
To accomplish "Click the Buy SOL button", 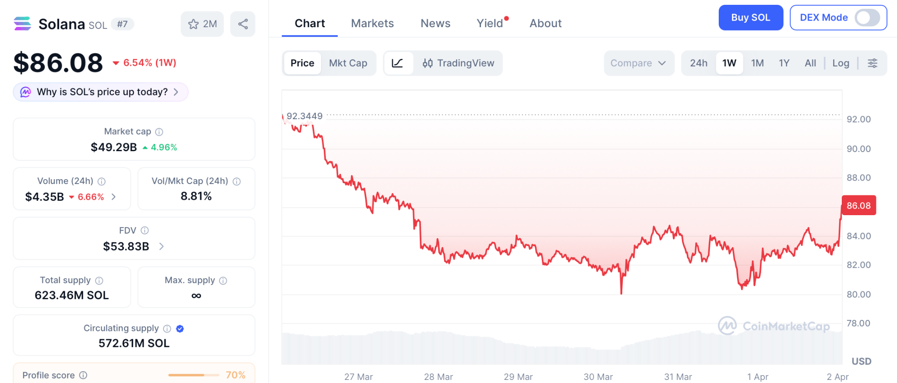I will [750, 18].
